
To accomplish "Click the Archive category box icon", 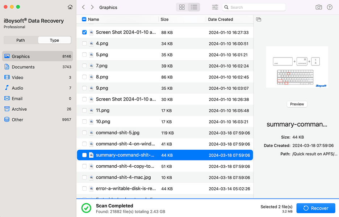I will coord(7,109).
